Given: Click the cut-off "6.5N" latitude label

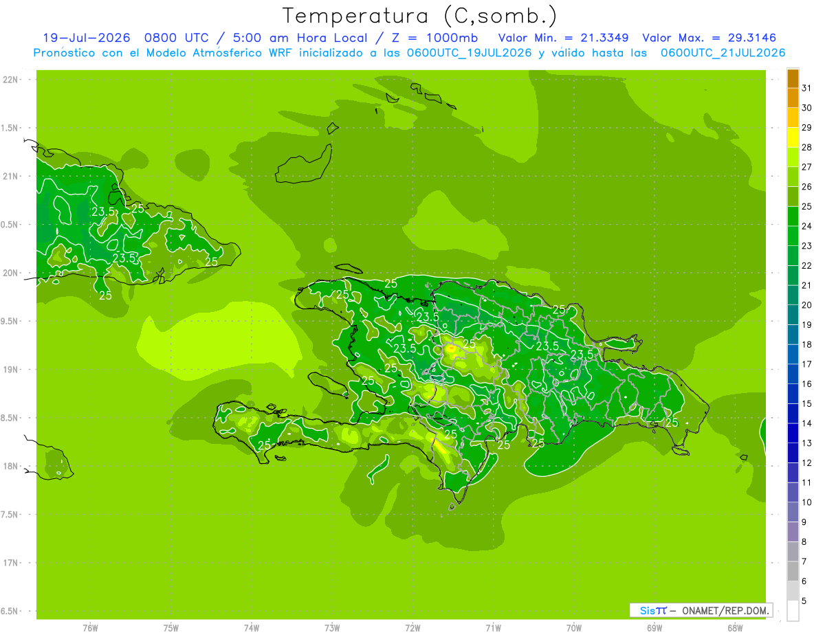Looking at the screenshot, I should click(x=10, y=611).
